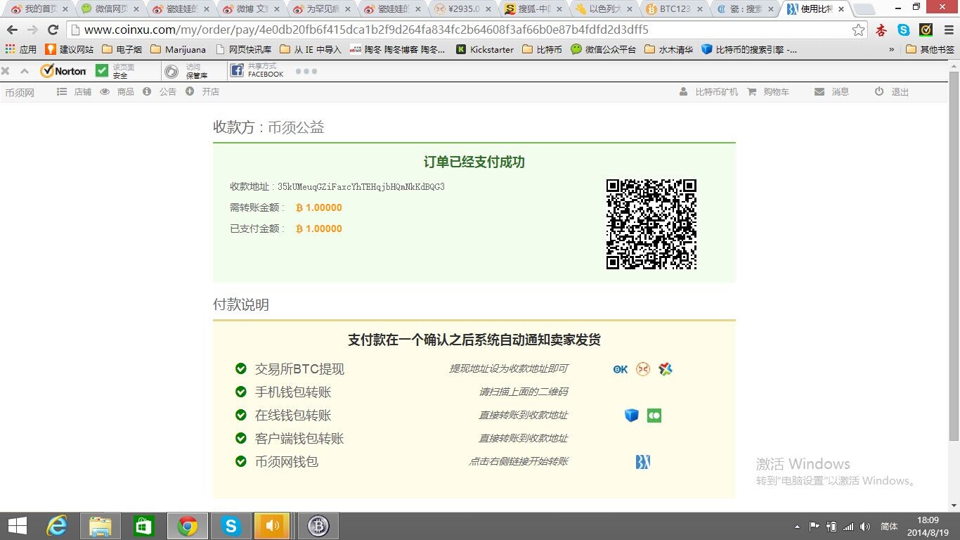Switch to the 以色列 tab

605,9
